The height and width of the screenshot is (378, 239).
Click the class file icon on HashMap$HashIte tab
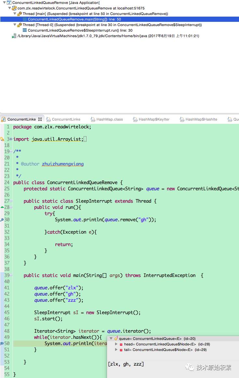[x=182, y=119]
